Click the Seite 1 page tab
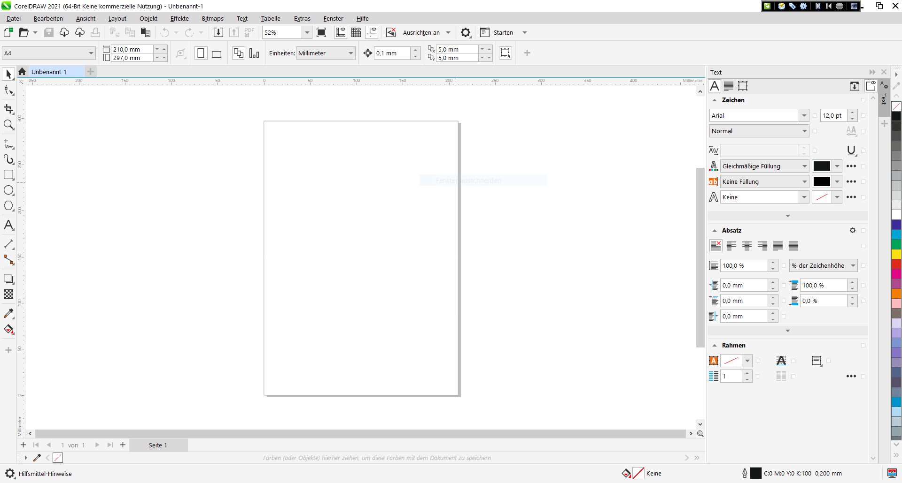The width and height of the screenshot is (902, 483). point(158,445)
